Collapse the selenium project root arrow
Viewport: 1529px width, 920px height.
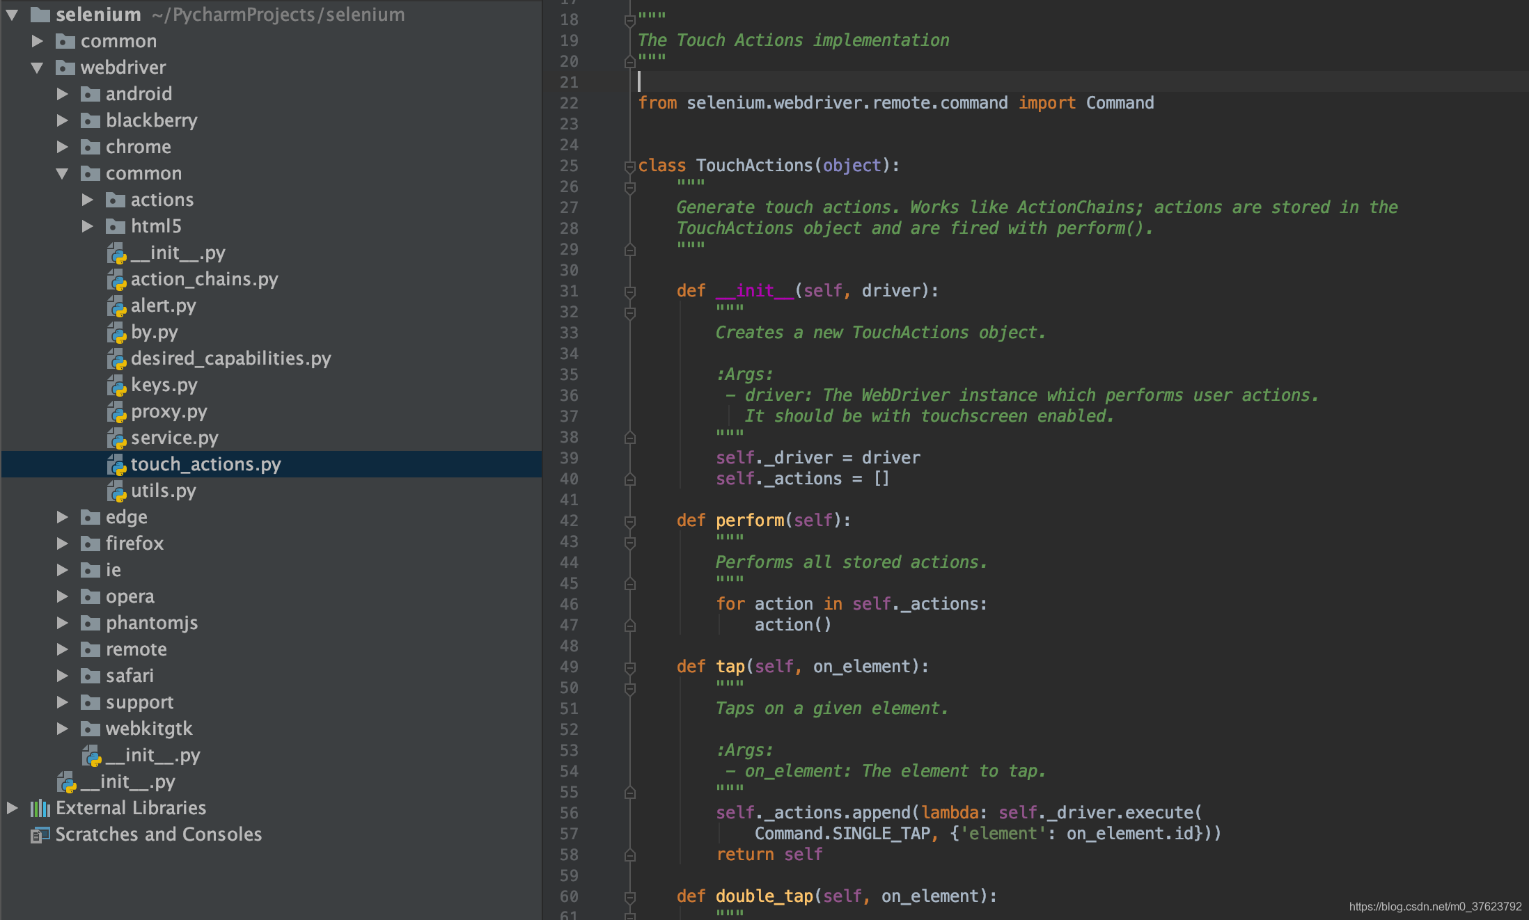click(x=13, y=15)
